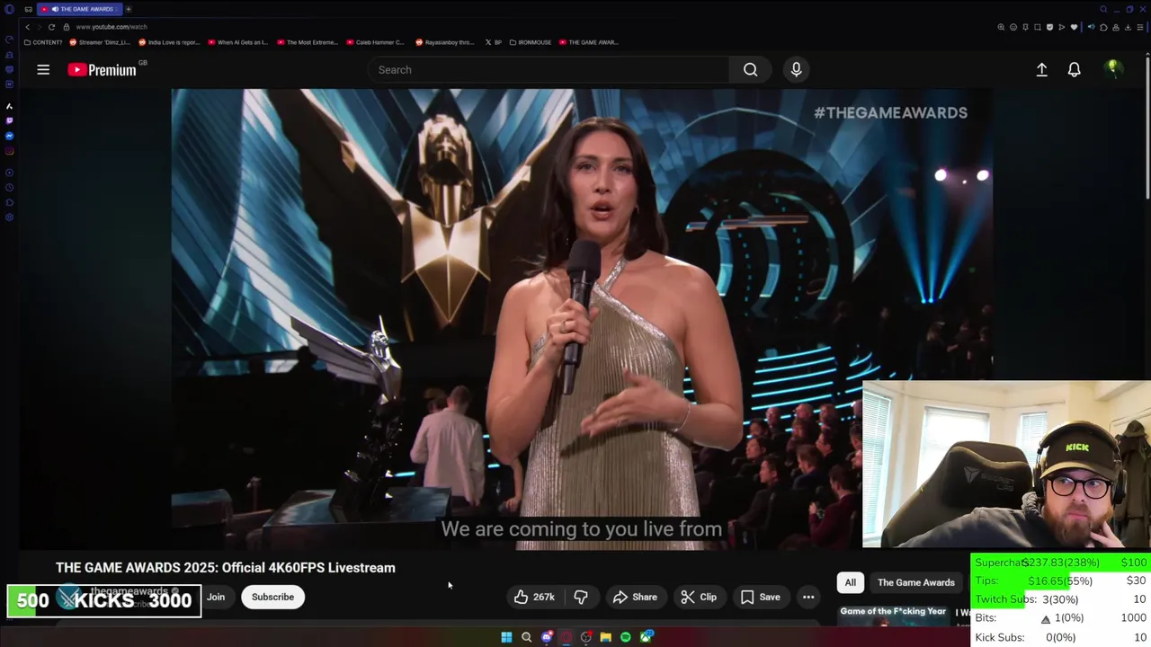
Task: Switch to THE GAME AWARDS browser tab
Action: [x=79, y=9]
